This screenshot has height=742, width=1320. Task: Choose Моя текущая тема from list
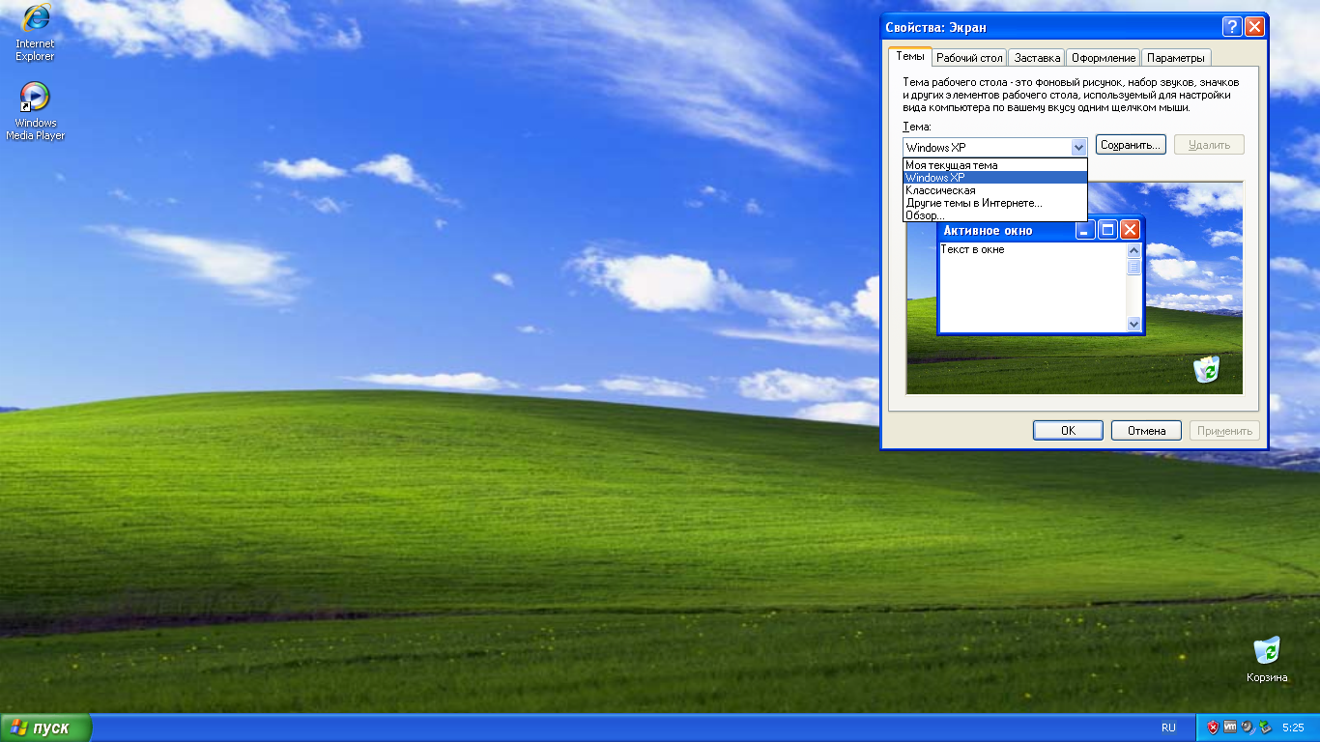[x=995, y=165]
